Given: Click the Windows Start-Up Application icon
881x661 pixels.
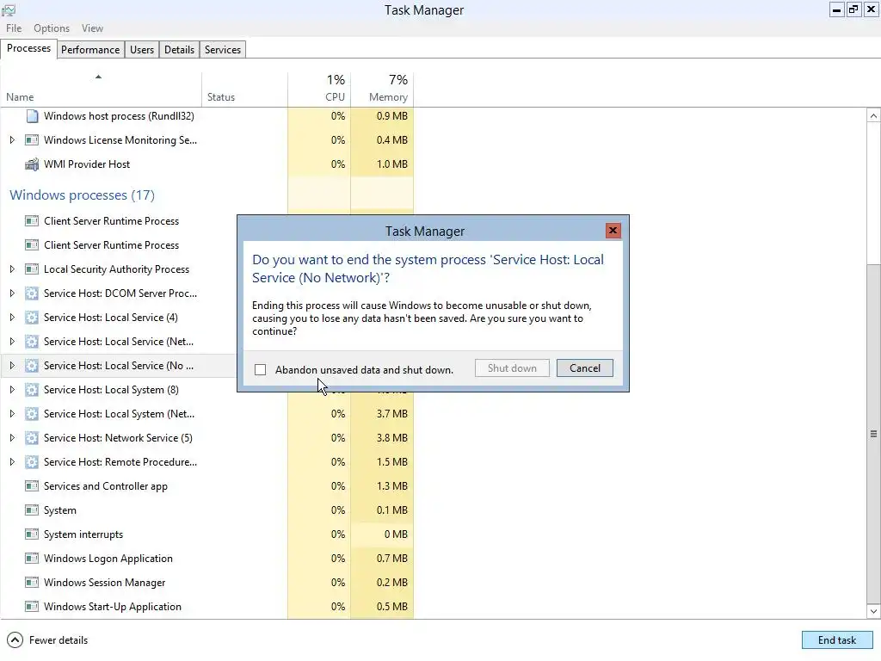Looking at the screenshot, I should point(32,607).
